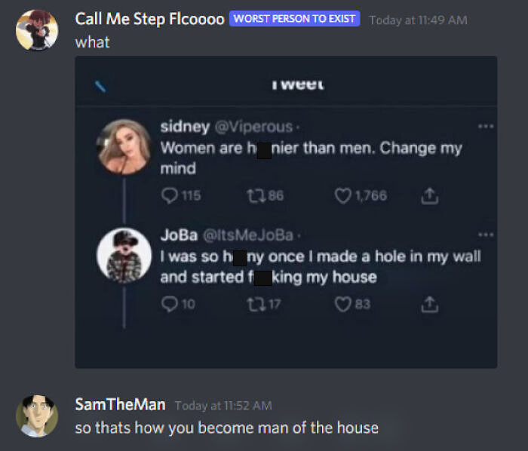This screenshot has width=528, height=451.
Task: Open Call Me Step Flcoooo's avatar
Action: 37,30
